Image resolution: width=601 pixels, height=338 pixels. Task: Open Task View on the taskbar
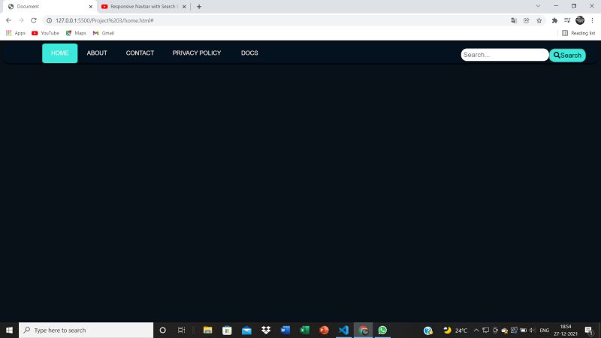tap(181, 330)
